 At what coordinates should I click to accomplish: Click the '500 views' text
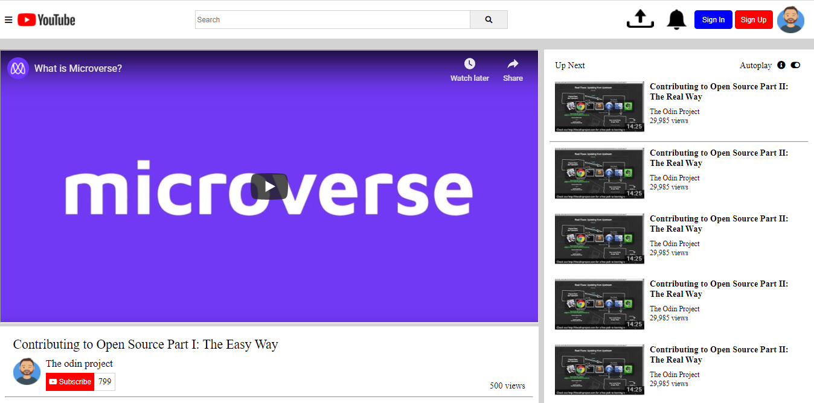[x=507, y=386]
